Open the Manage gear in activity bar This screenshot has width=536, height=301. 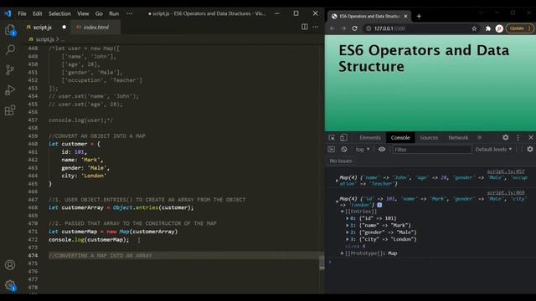[x=10, y=285]
